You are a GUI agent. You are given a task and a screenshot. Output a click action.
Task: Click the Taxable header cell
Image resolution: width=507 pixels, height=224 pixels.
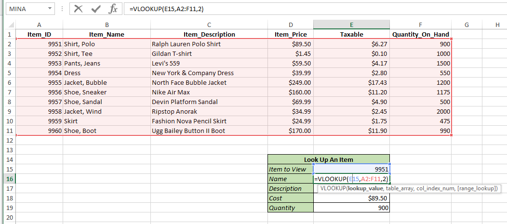(351, 34)
